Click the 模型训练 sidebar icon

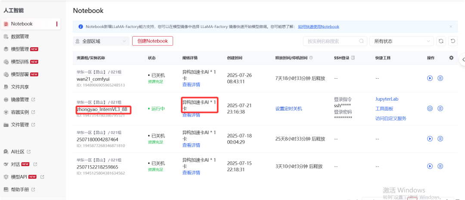[x=6, y=62]
